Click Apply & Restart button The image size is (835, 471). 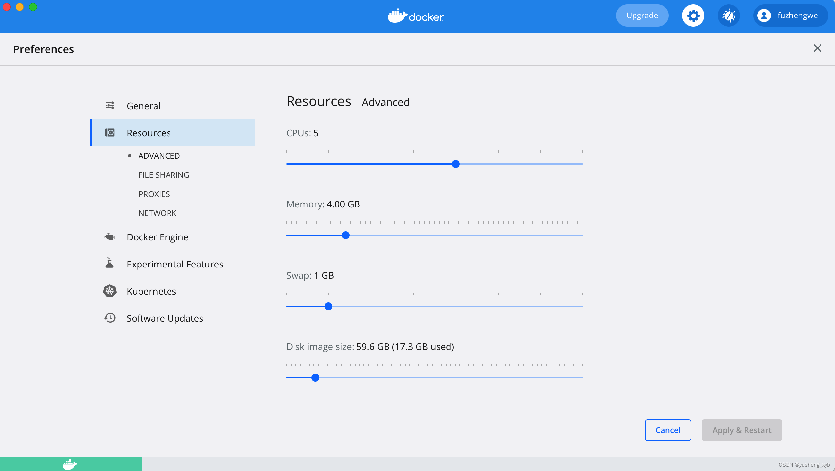(x=742, y=430)
